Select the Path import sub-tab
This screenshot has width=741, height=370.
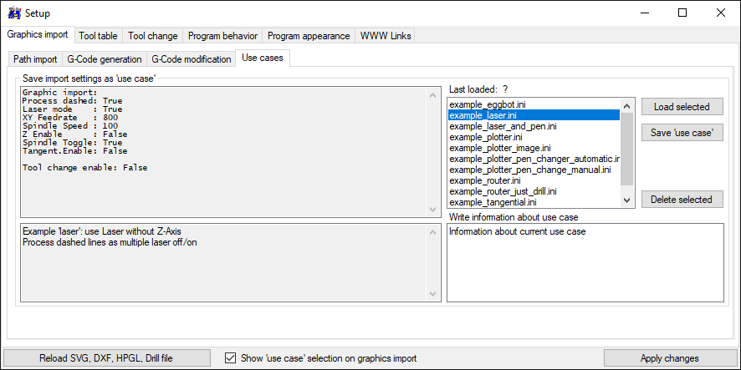click(x=35, y=59)
